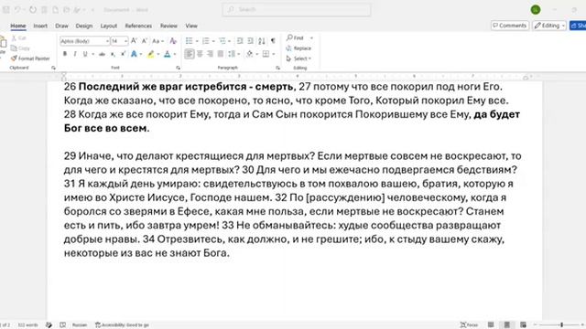Open font color dropdown arrow

(x=175, y=55)
